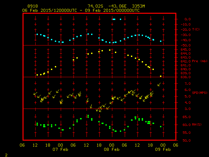This screenshot has height=157, width=209.
Task: Click the 639.0 pressure tick label
Action: point(186,73)
